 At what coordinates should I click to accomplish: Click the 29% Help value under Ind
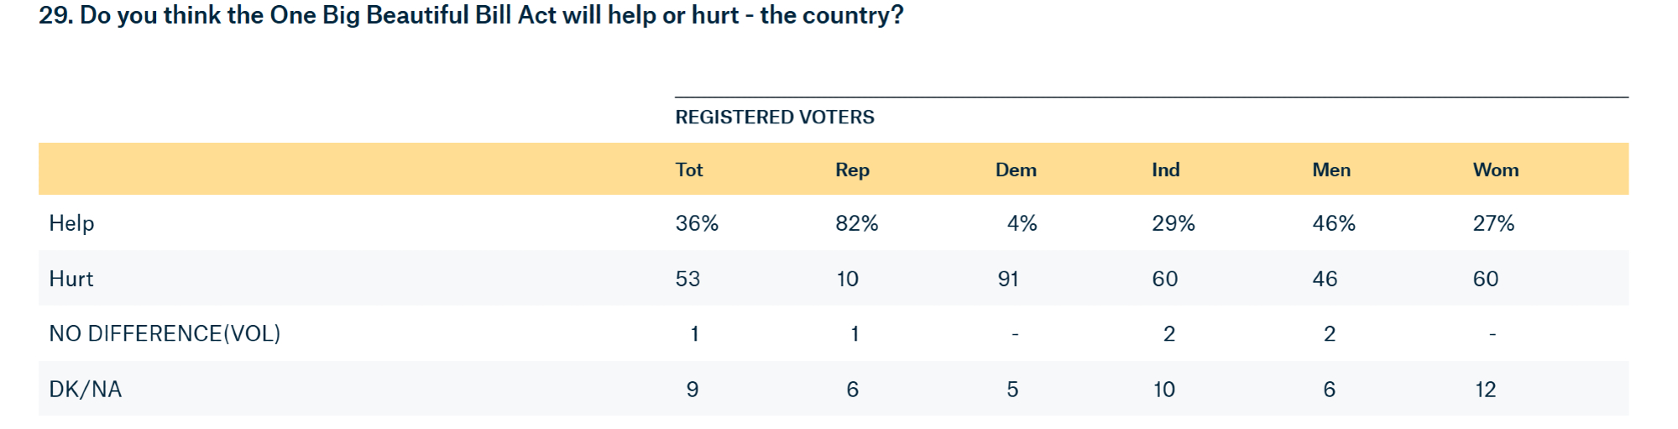tap(1173, 223)
